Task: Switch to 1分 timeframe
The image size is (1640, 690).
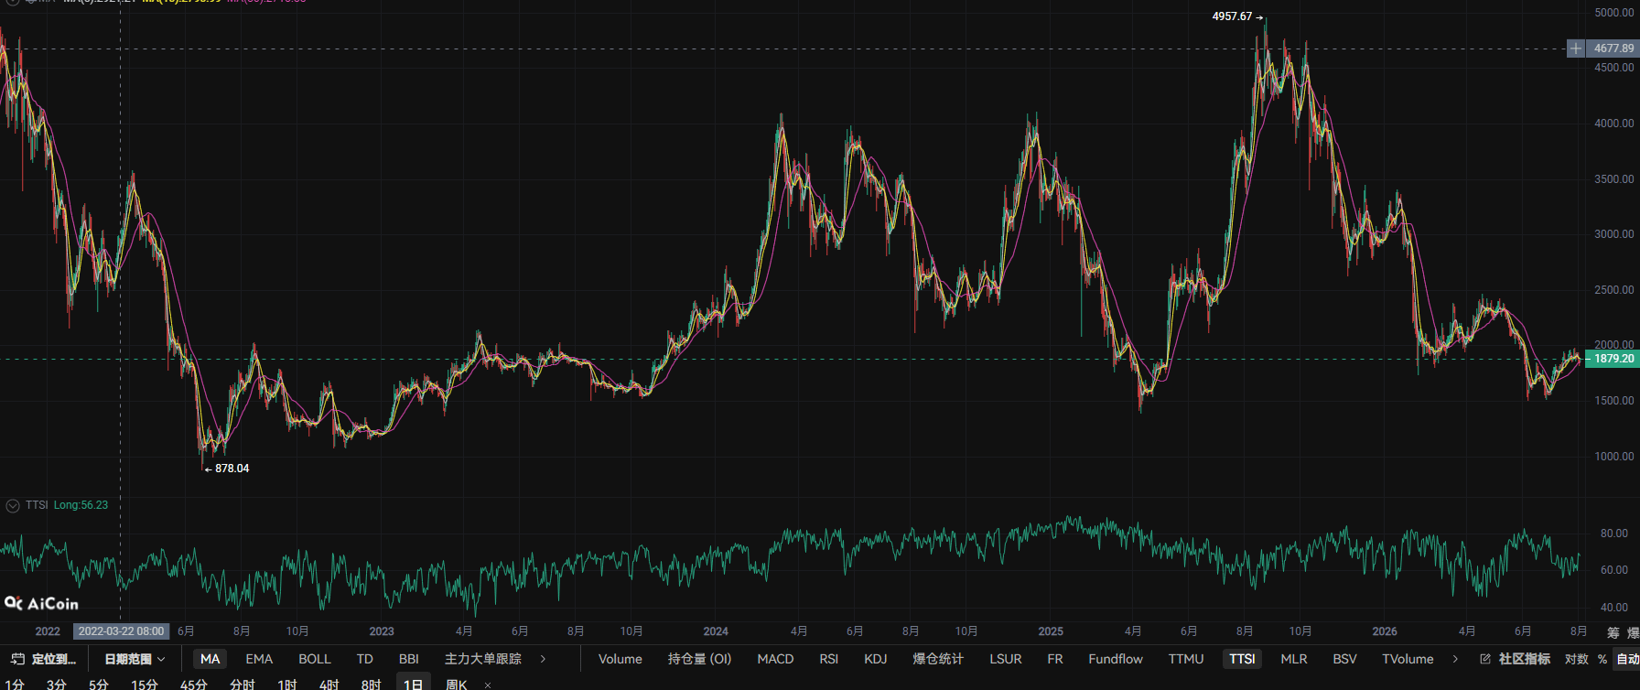Action: (13, 684)
